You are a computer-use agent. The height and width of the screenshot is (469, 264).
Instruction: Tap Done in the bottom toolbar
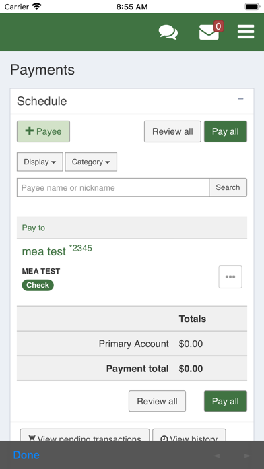26,455
